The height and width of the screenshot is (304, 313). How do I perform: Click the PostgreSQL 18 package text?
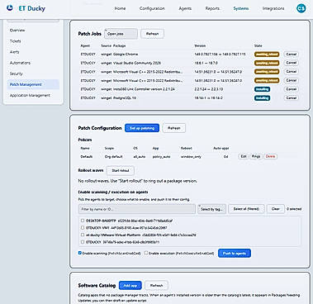[125, 98]
